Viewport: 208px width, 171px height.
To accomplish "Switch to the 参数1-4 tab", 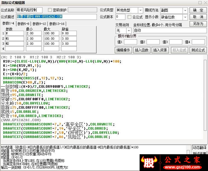I will 8,23.
